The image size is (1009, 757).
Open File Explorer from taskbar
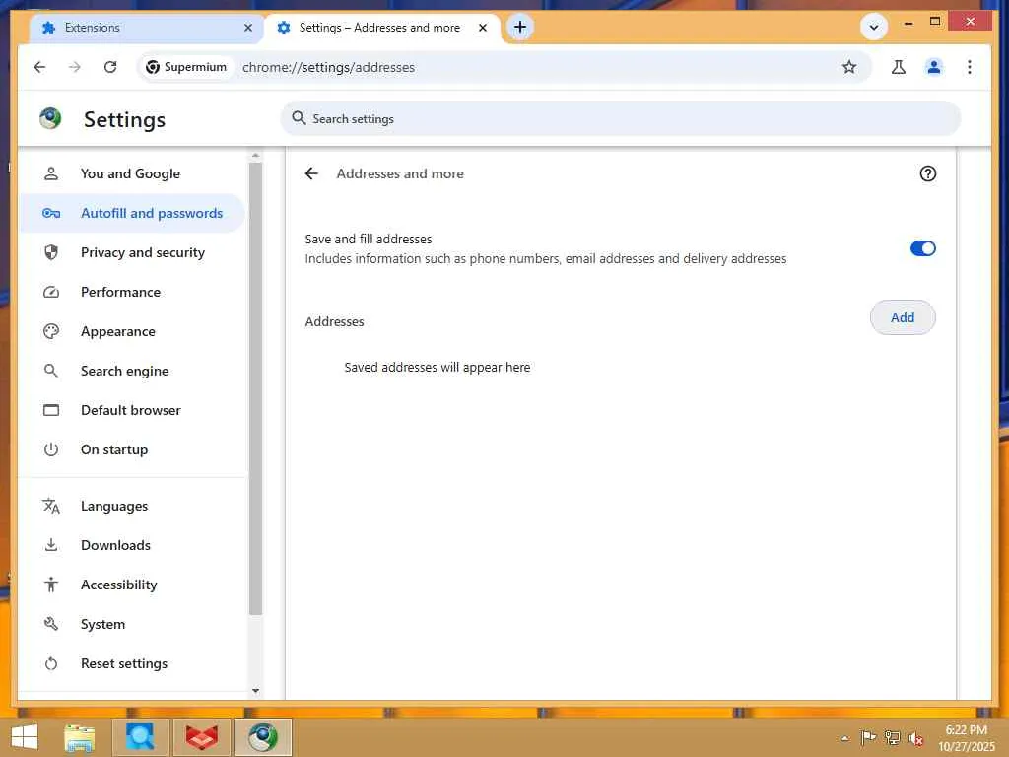pyautogui.click(x=80, y=737)
